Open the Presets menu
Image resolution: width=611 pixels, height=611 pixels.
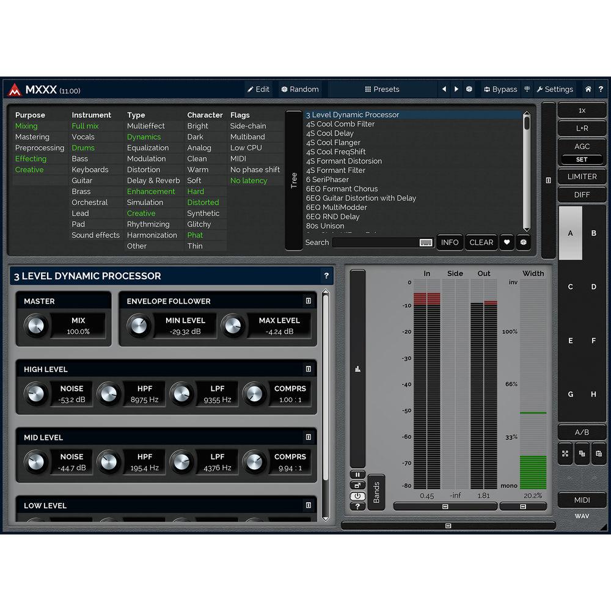(x=382, y=89)
